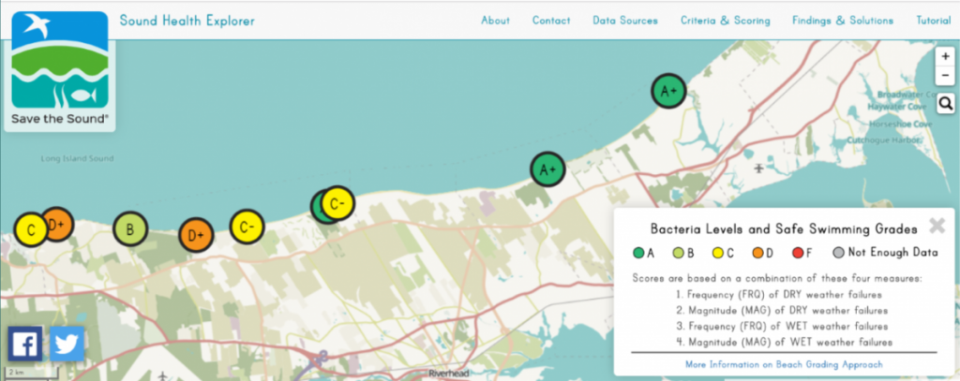960x381 pixels.
Task: Open Data Sources menu item
Action: point(624,21)
